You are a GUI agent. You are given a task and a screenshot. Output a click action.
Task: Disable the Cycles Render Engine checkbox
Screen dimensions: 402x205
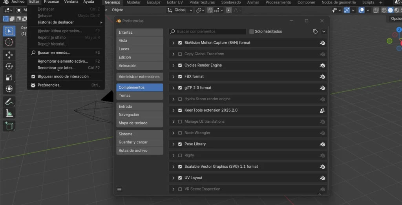pos(180,65)
